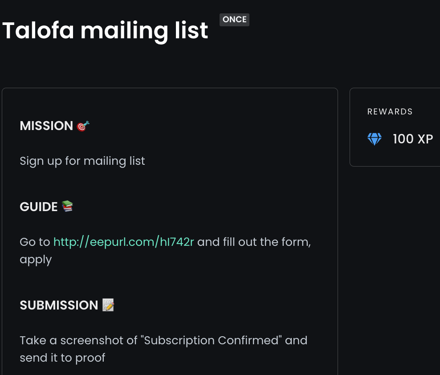
Task: Click the target dart emoji beside MISSION
Action: point(83,126)
